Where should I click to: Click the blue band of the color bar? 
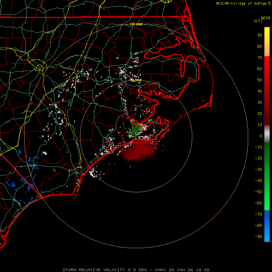[267, 226]
